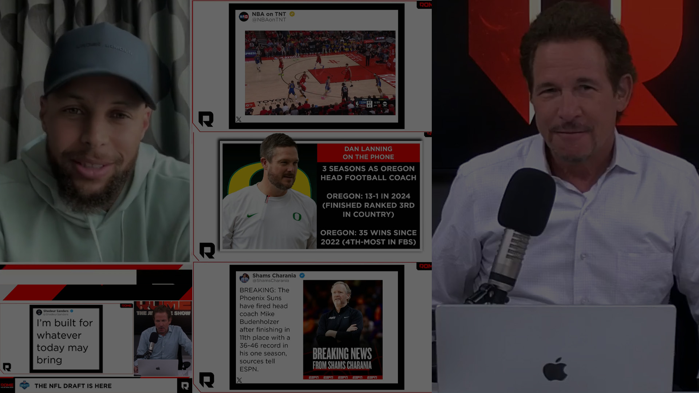This screenshot has width=699, height=393.
Task: Click the R logo beside the NBA on TNT post
Action: [206, 119]
